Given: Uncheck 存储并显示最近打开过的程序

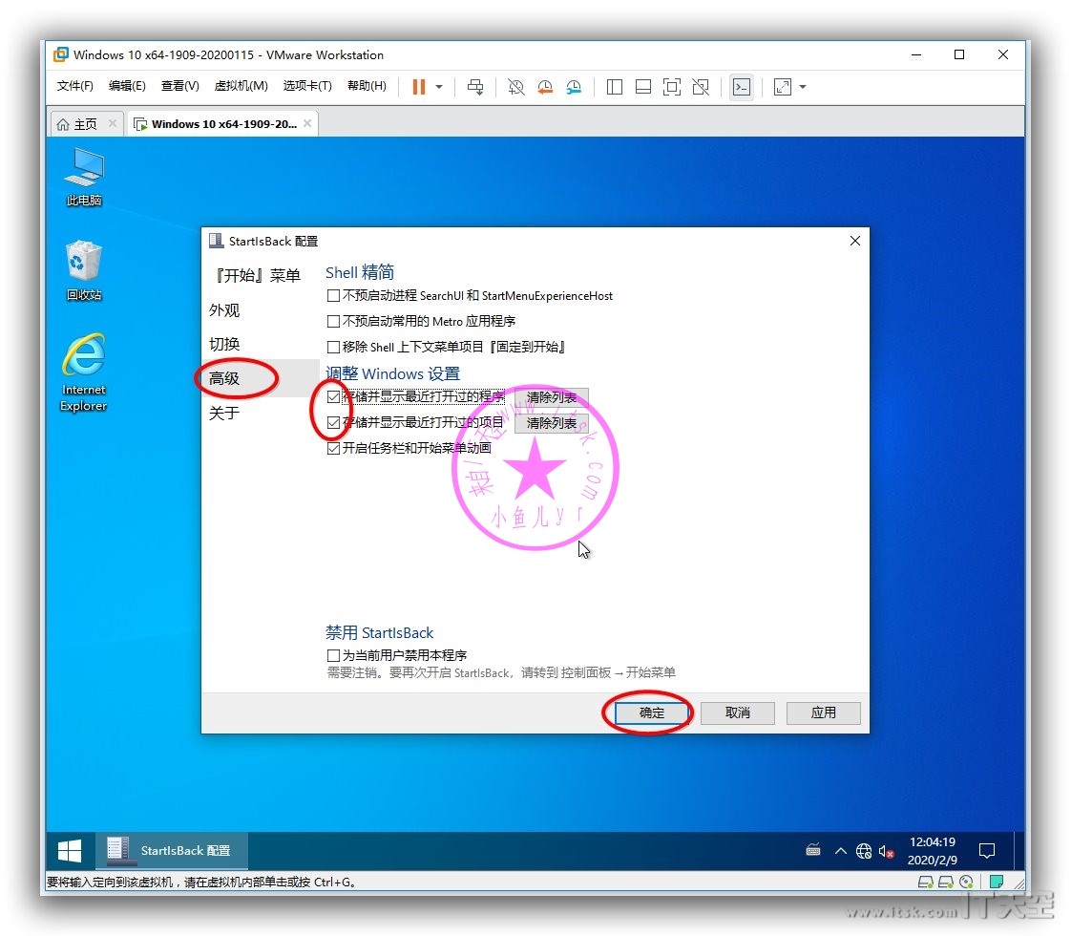Looking at the screenshot, I should (x=333, y=397).
